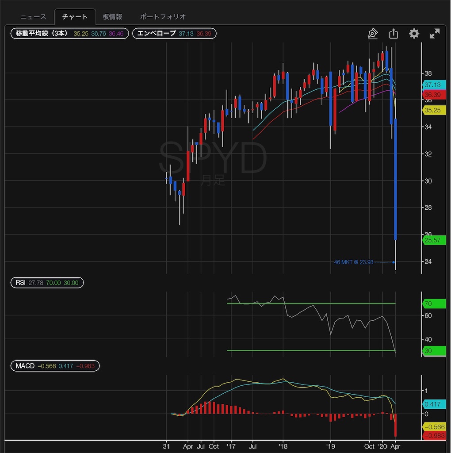Click the RSI 70 level tag
451x453 pixels.
tap(434, 303)
